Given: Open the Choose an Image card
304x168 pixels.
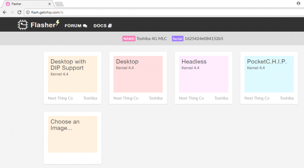Looking at the screenshot, I should click(x=73, y=138).
